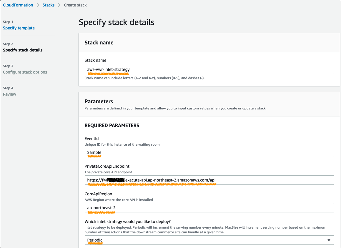The height and width of the screenshot is (248, 341).
Task: Click the EventId parameter label
Action: point(92,139)
